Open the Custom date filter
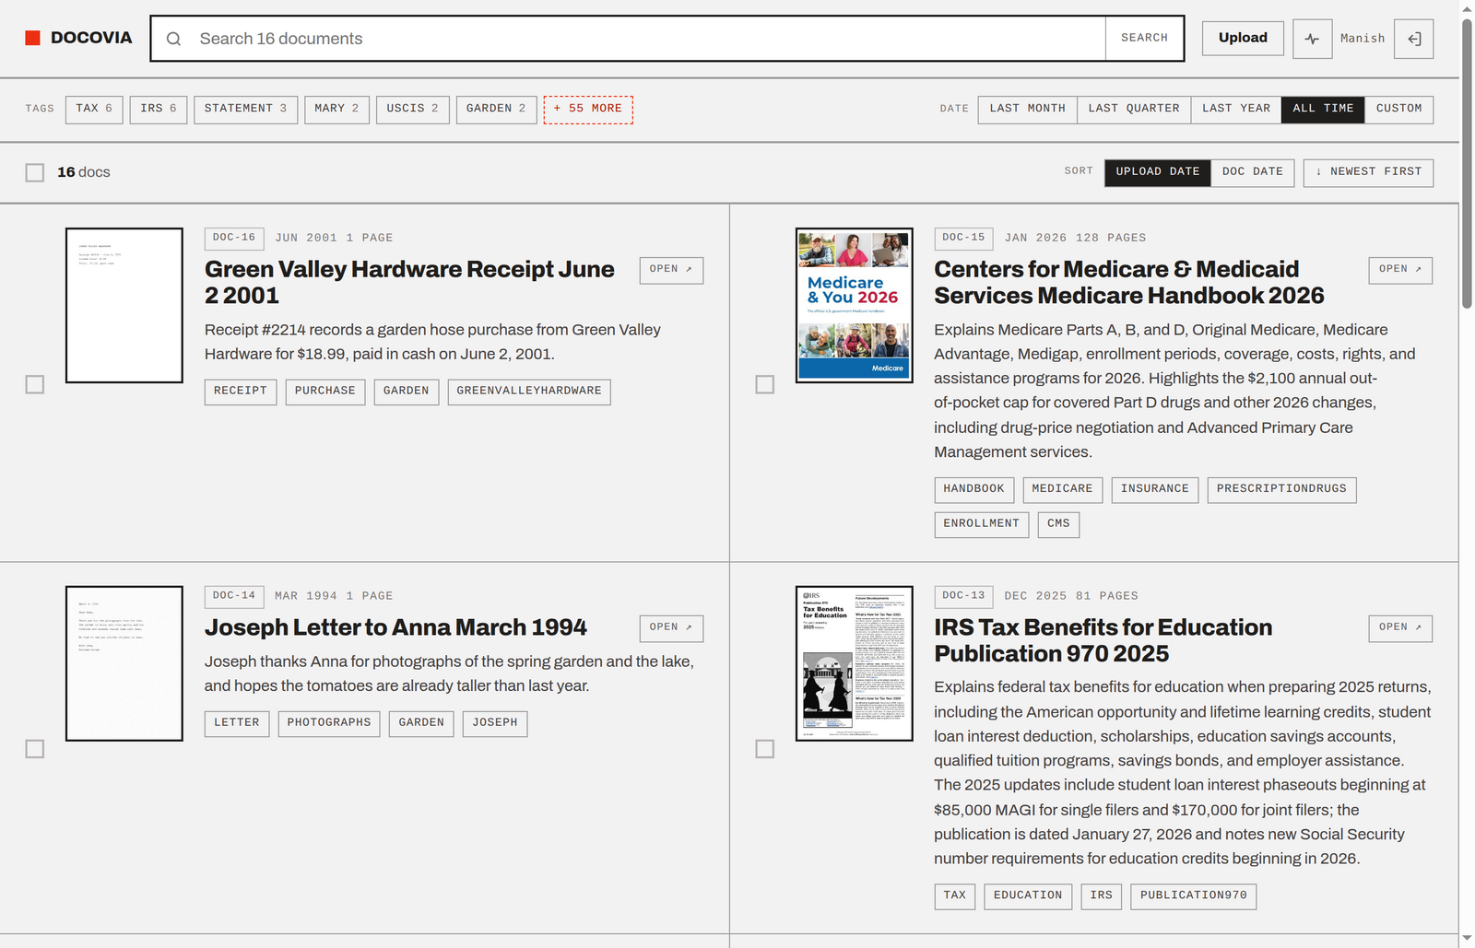 click(x=1399, y=110)
